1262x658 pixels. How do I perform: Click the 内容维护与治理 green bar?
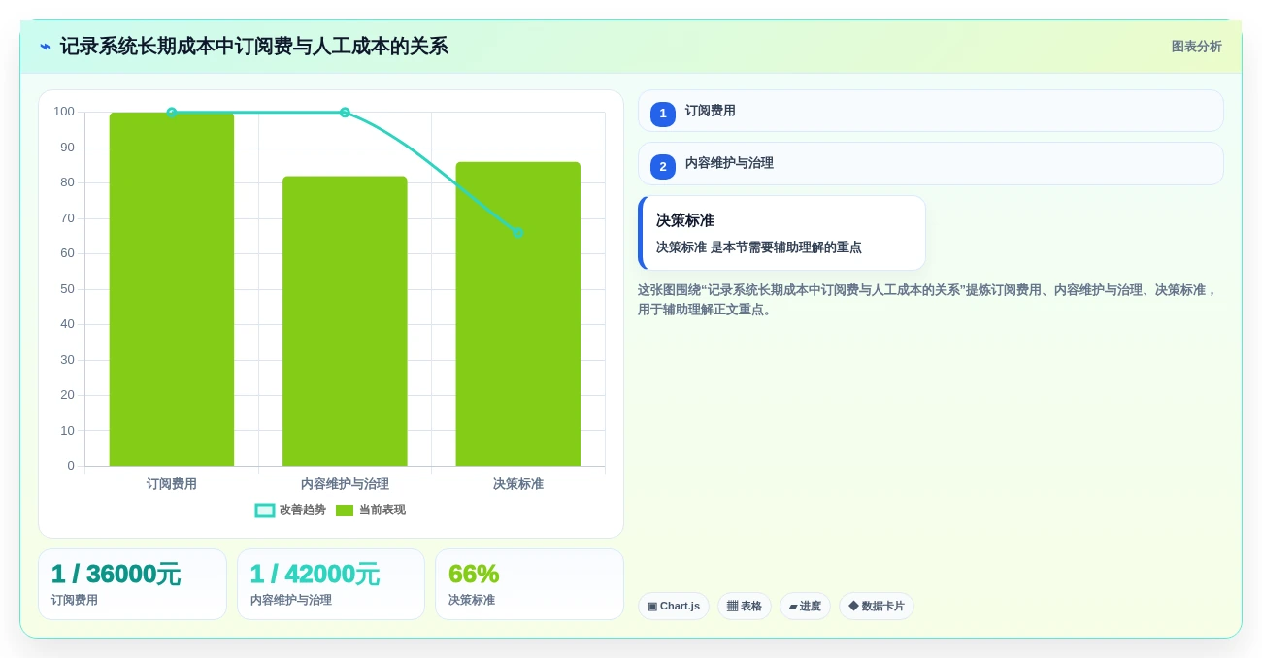[x=345, y=321]
